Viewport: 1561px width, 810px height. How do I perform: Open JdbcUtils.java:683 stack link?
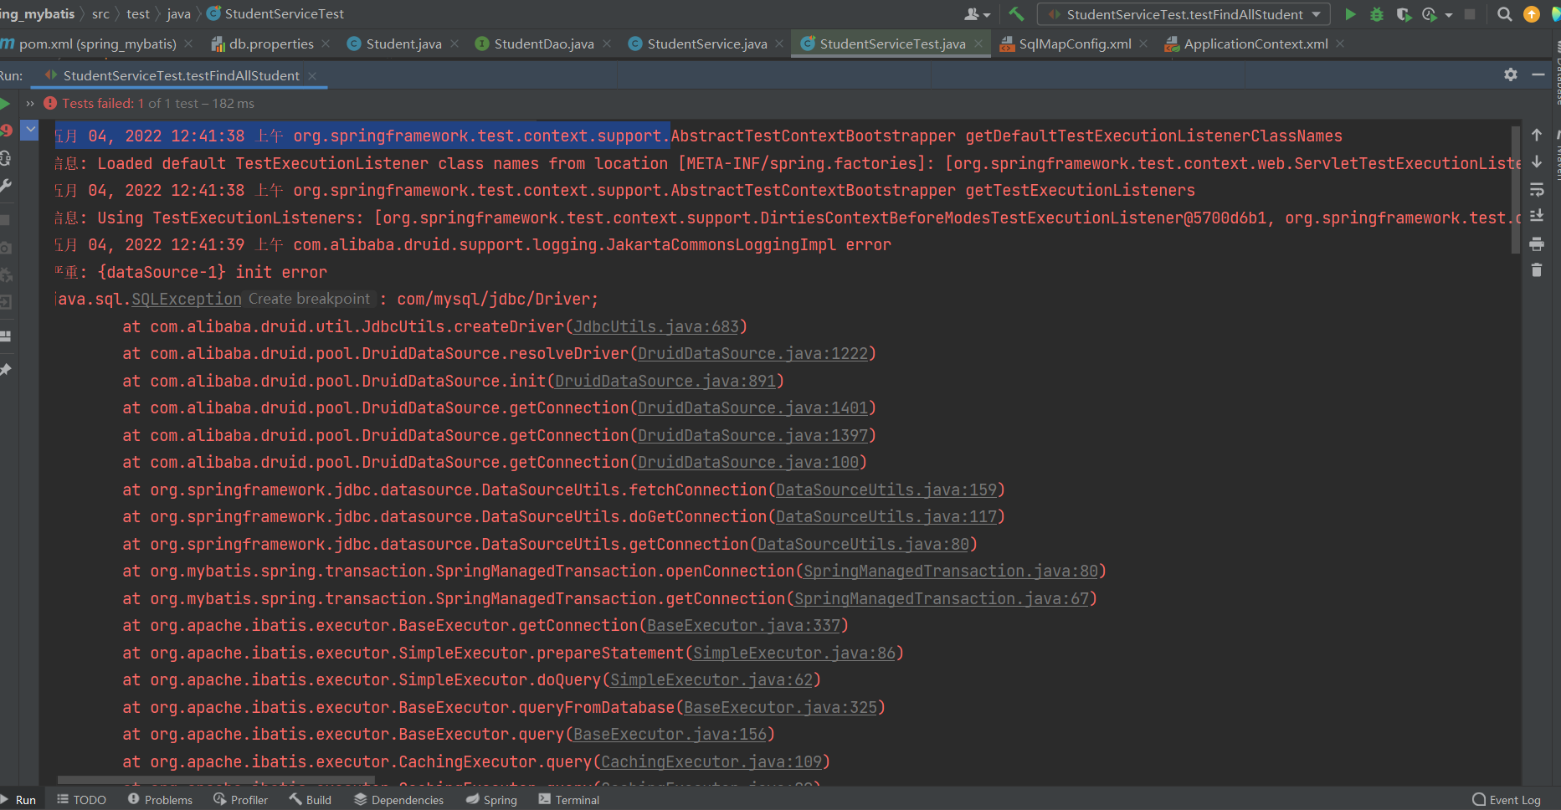click(x=655, y=326)
